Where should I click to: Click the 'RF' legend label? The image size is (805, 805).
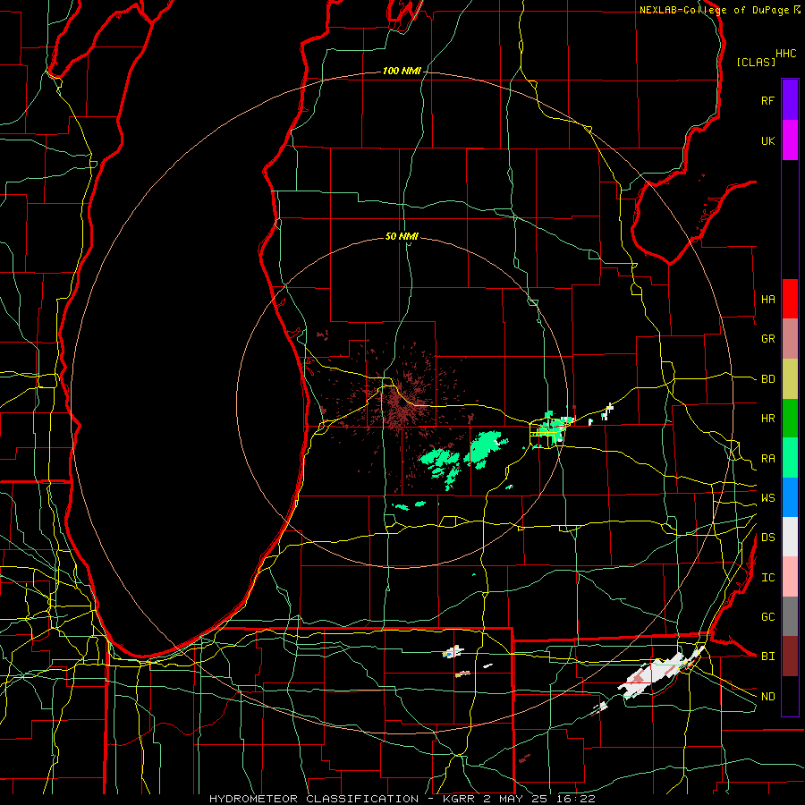pyautogui.click(x=767, y=100)
